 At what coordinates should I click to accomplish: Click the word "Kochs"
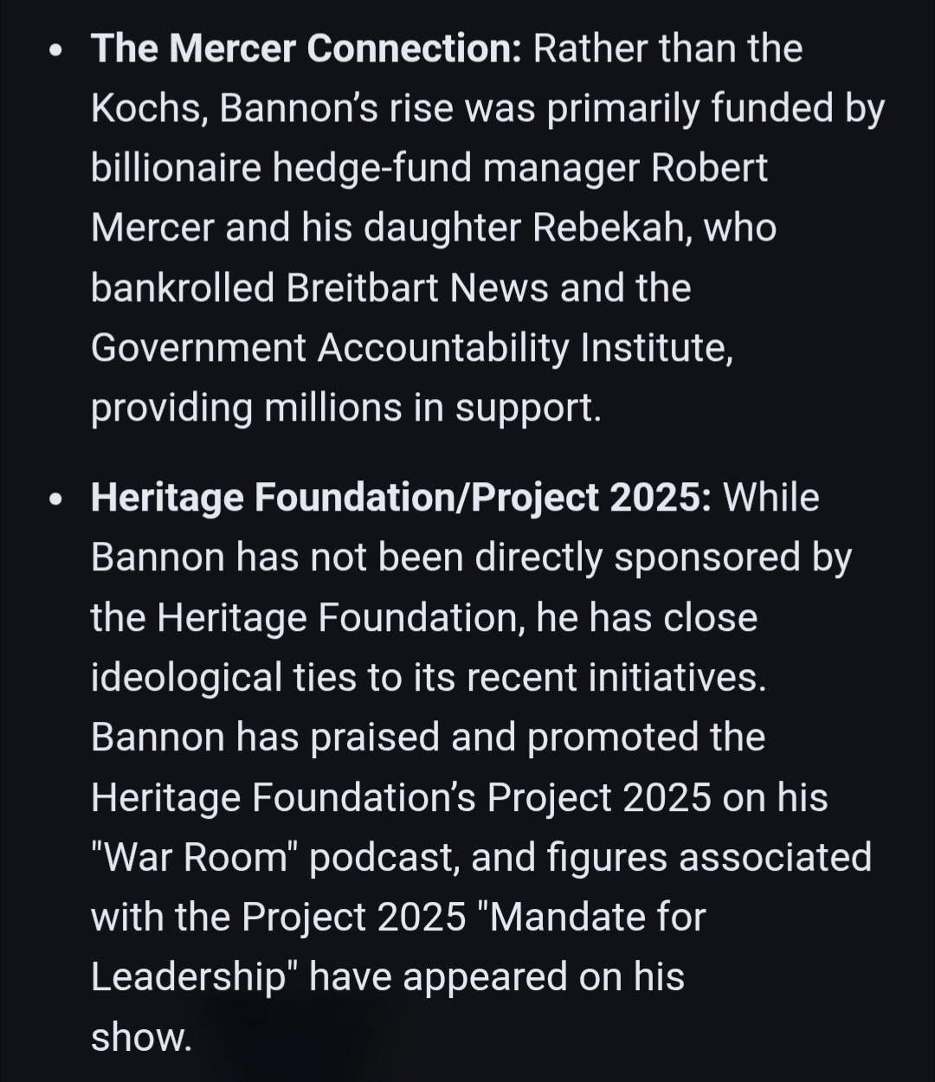pos(147,108)
